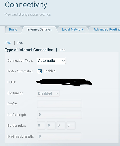
Task: Focus the IPv4 mask length field
Action: click(60, 136)
